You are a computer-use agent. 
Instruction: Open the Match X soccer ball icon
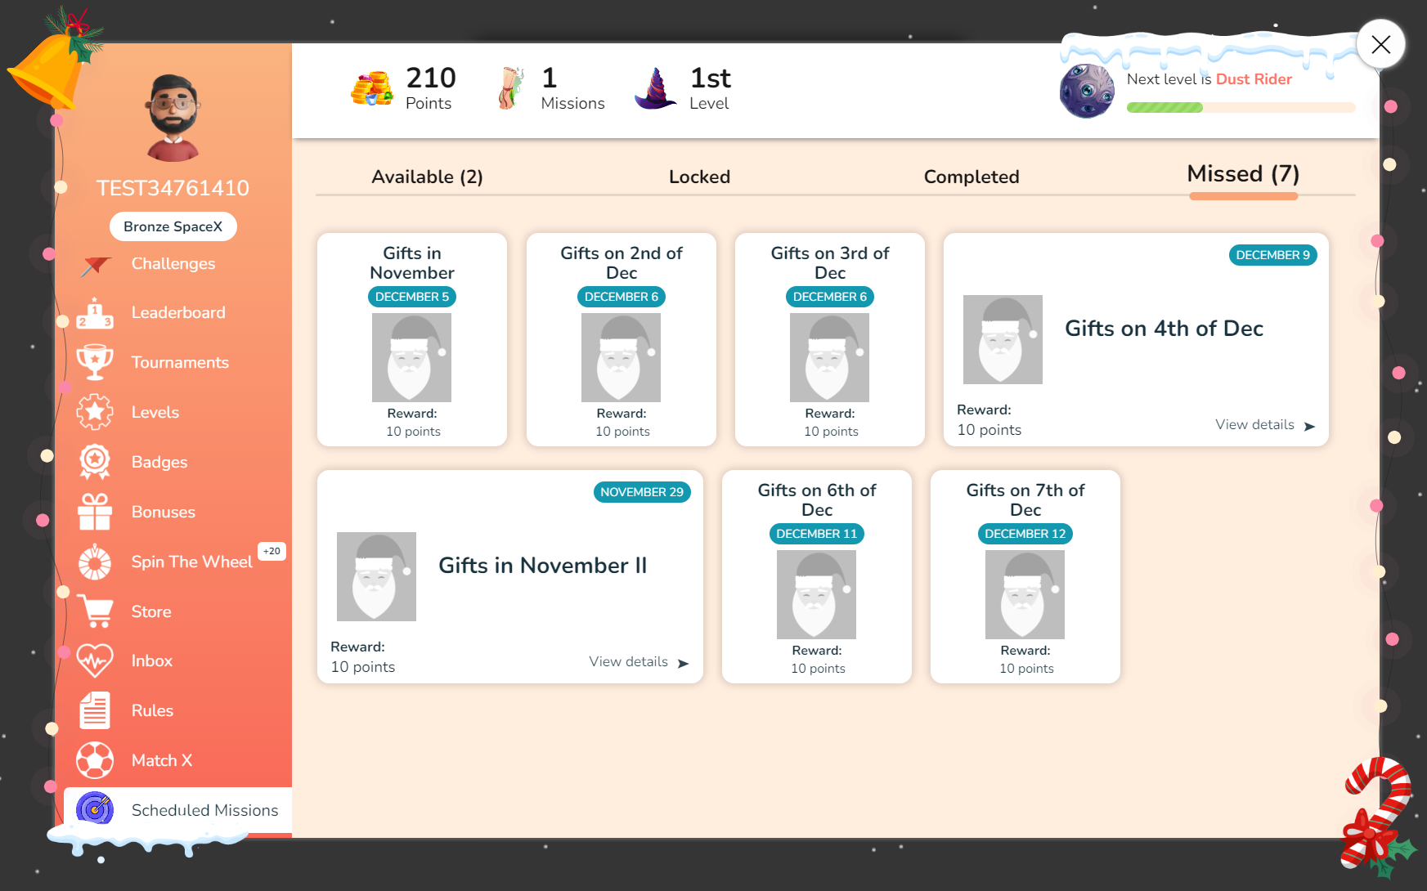pyautogui.click(x=95, y=760)
